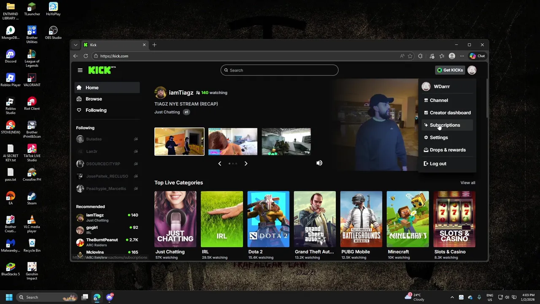Add page to favorites star icon
Viewport: 540px width, 304px height.
coord(410,56)
